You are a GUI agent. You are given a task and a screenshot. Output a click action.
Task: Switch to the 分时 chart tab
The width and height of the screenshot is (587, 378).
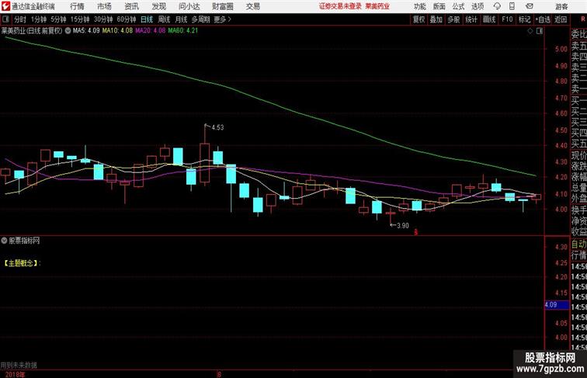click(x=20, y=19)
